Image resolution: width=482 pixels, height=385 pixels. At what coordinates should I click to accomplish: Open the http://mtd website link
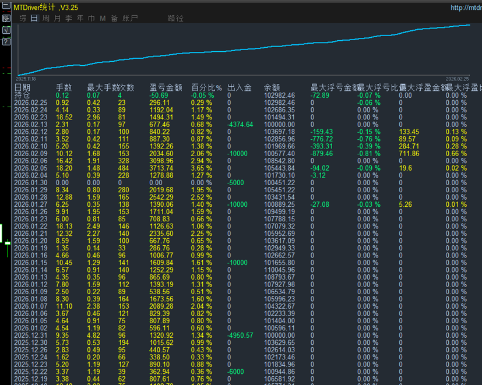[x=466, y=8]
